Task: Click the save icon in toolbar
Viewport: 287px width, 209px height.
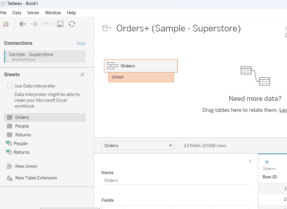Action: click(60, 24)
